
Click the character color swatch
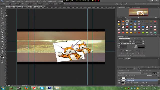tap(141, 48)
